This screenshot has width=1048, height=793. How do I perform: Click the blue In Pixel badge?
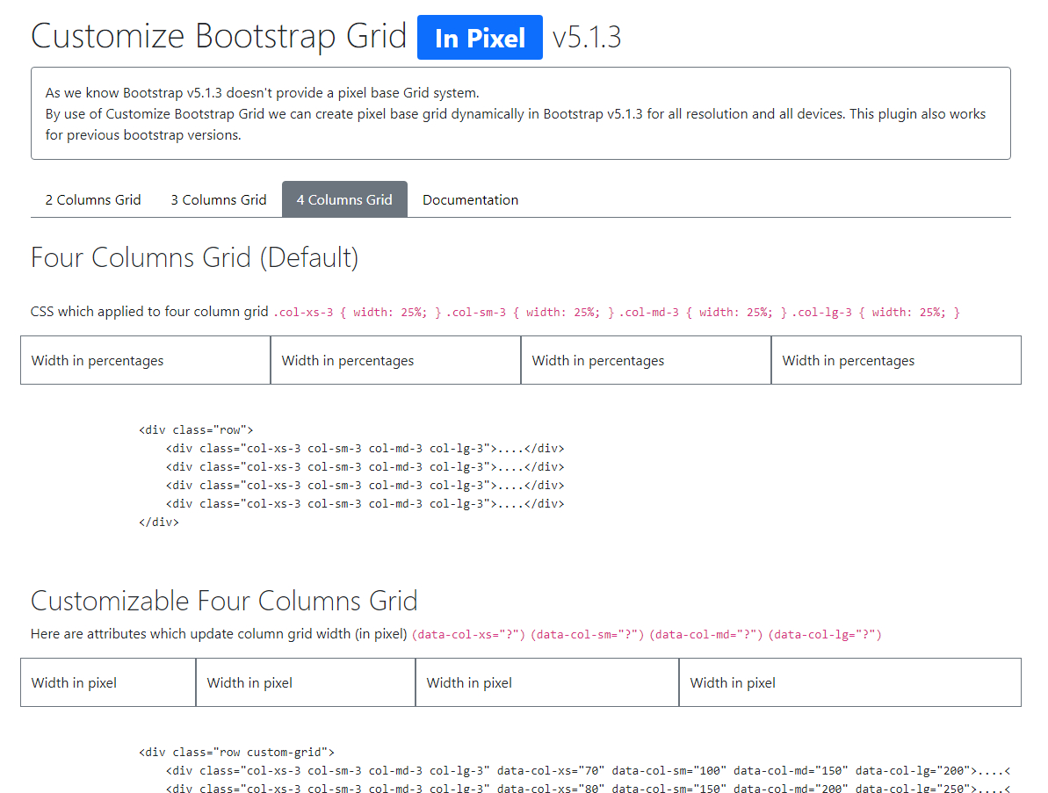[x=480, y=38]
